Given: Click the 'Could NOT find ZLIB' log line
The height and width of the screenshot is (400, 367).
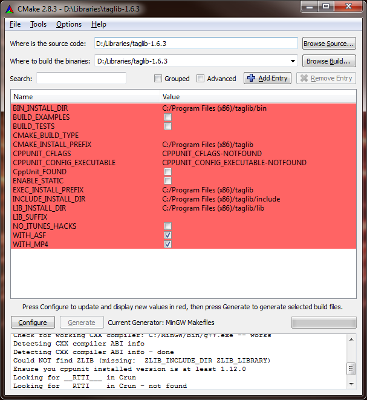Looking at the screenshot, I should (x=141, y=361).
